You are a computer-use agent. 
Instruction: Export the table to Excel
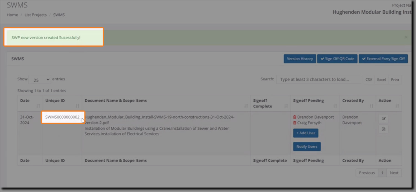click(381, 80)
